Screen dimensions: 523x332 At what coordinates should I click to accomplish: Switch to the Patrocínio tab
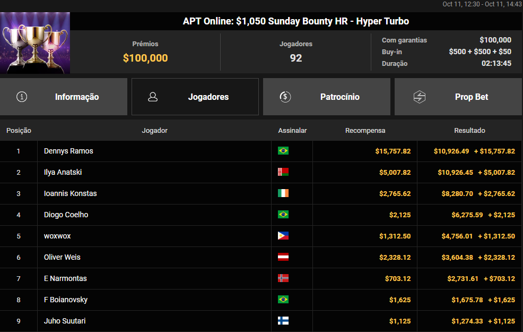327,97
